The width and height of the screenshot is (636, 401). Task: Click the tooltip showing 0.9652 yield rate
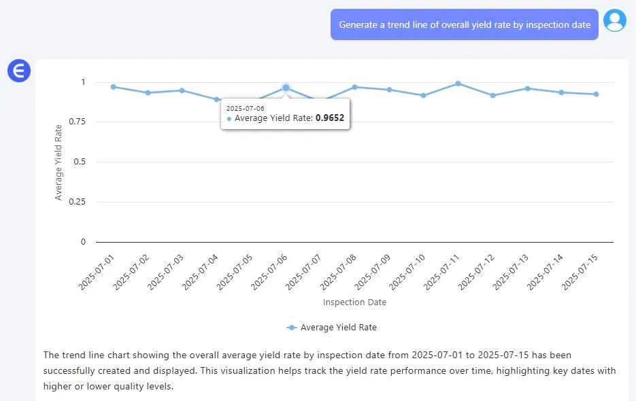(x=286, y=114)
